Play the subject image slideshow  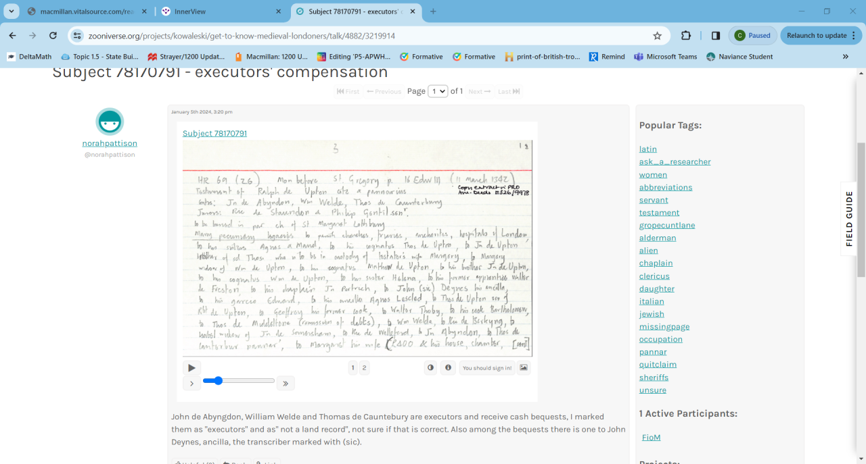point(191,368)
